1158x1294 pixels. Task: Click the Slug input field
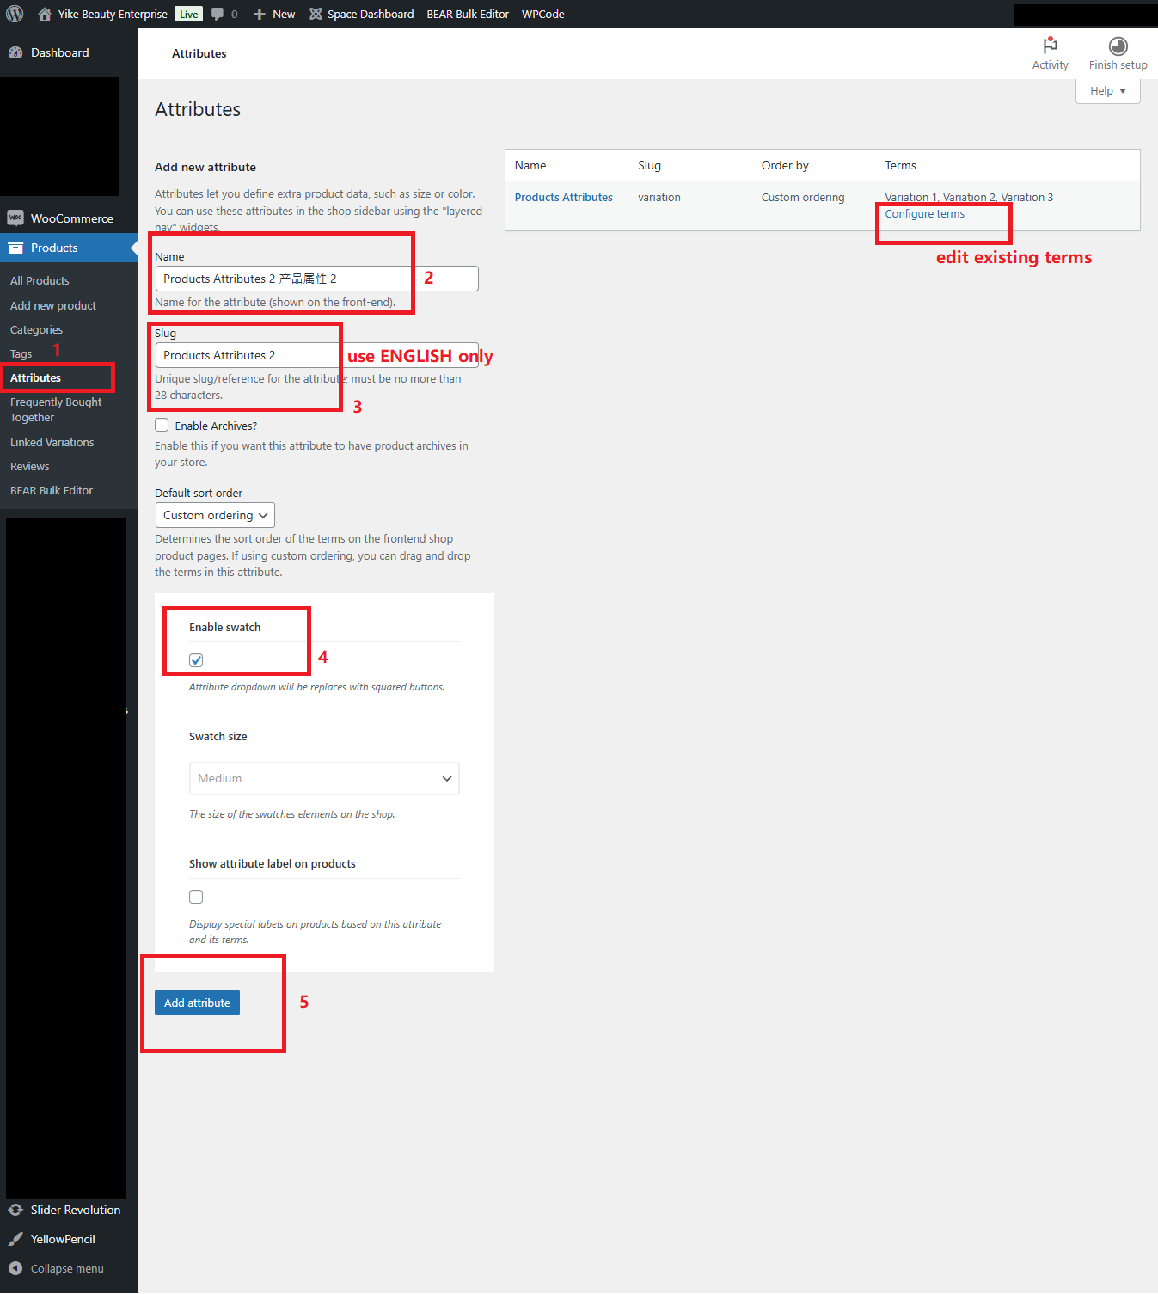316,355
